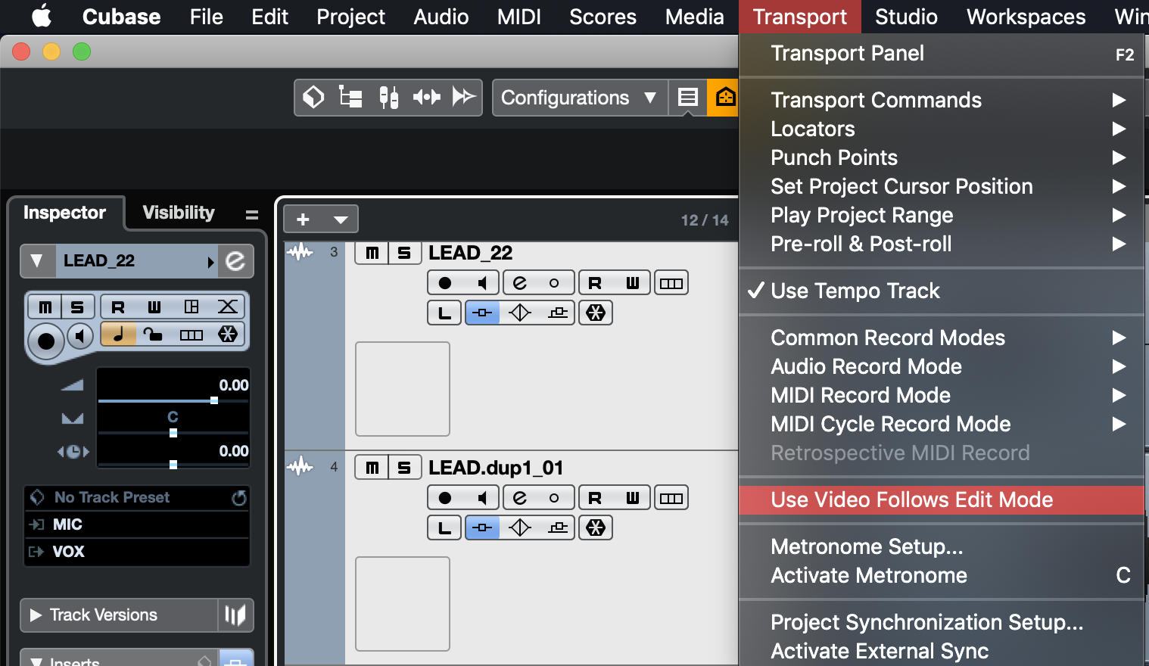Click the add track plus button

point(303,219)
